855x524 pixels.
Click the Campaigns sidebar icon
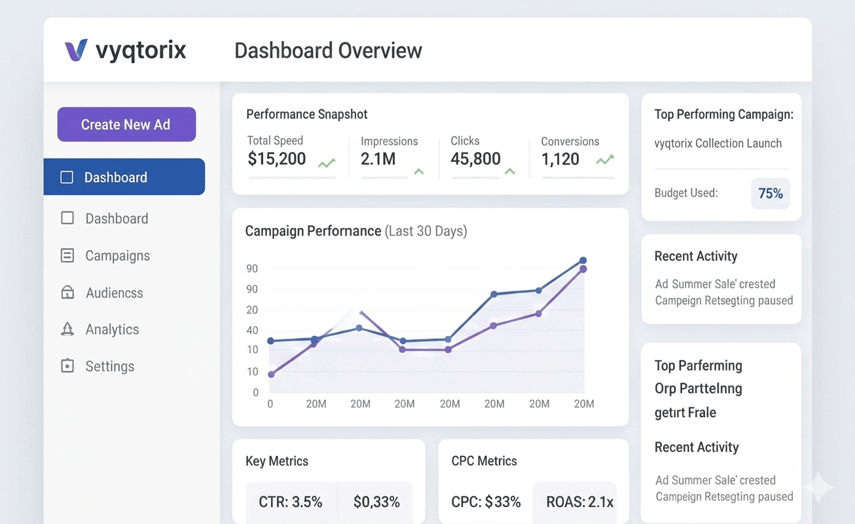[x=67, y=256]
